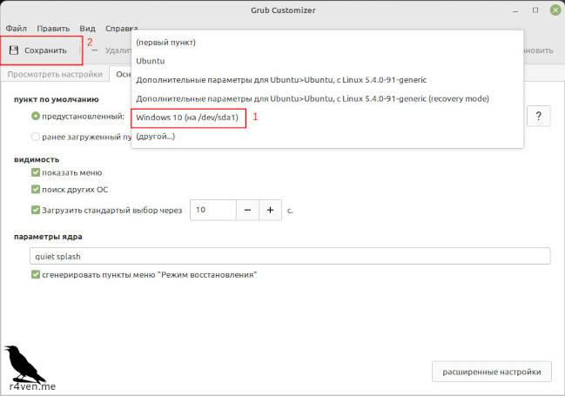Open the Файл menu
Image resolution: width=565 pixels, height=396 pixels.
(16, 29)
